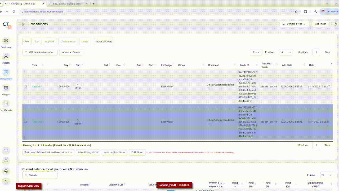
Task: Open the Dominic_Prod1 account dropdown
Action: tap(294, 24)
